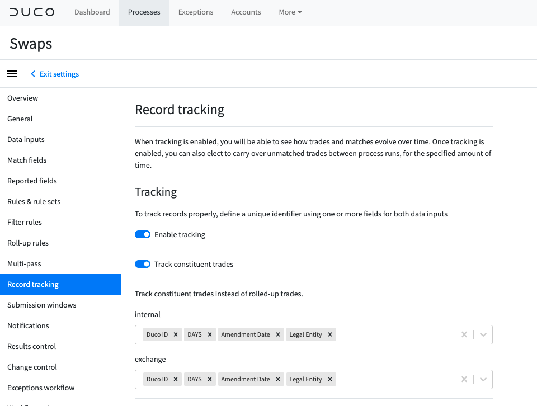Toggle Track constituent trades switch
Image resolution: width=537 pixels, height=406 pixels.
pos(143,264)
